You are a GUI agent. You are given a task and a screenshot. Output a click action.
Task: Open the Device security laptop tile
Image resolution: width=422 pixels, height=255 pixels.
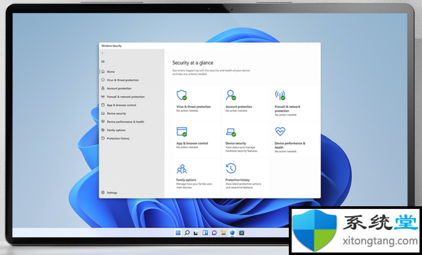pyautogui.click(x=245, y=139)
